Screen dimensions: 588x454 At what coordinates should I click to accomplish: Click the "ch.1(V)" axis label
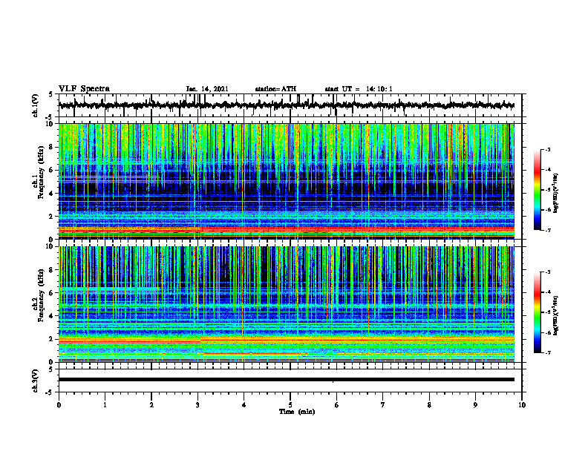[x=36, y=105]
